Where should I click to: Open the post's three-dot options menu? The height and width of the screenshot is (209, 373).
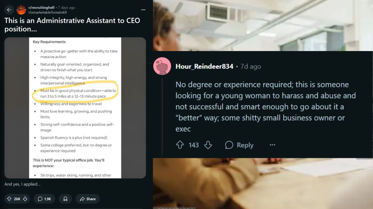143,10
